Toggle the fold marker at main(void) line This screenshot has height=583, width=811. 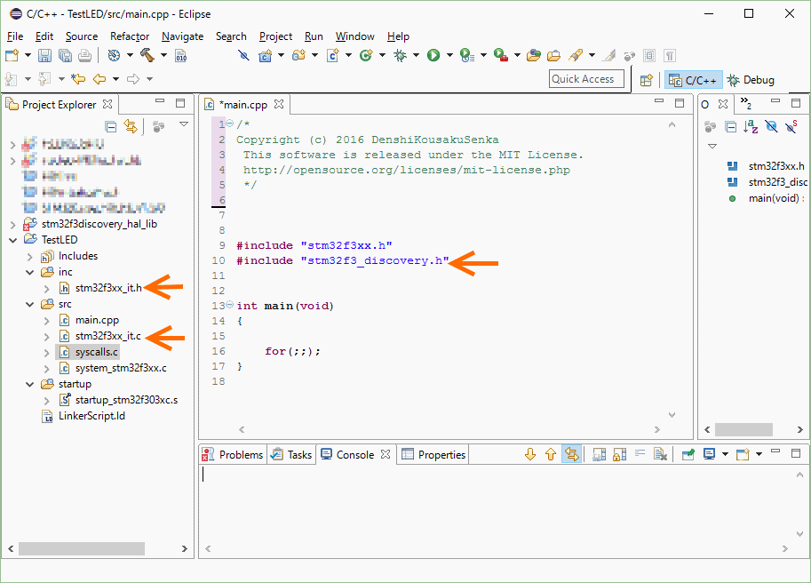(x=229, y=306)
